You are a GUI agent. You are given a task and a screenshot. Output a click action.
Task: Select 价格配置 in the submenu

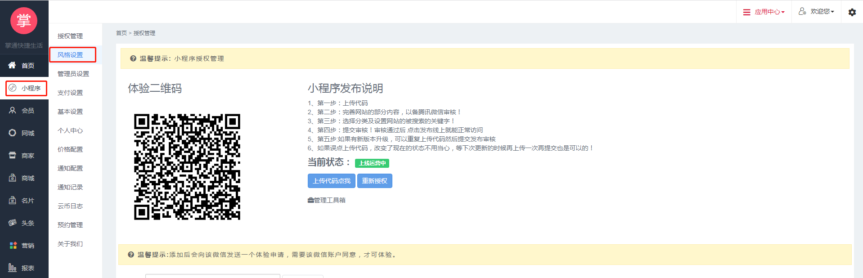point(70,149)
